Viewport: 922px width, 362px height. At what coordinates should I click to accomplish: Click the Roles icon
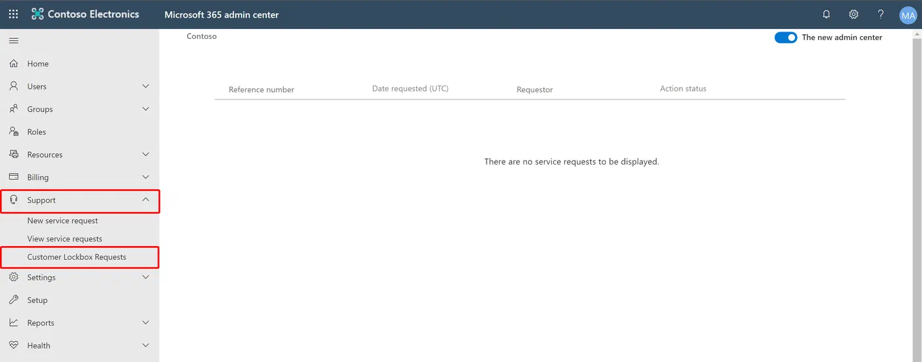point(14,132)
